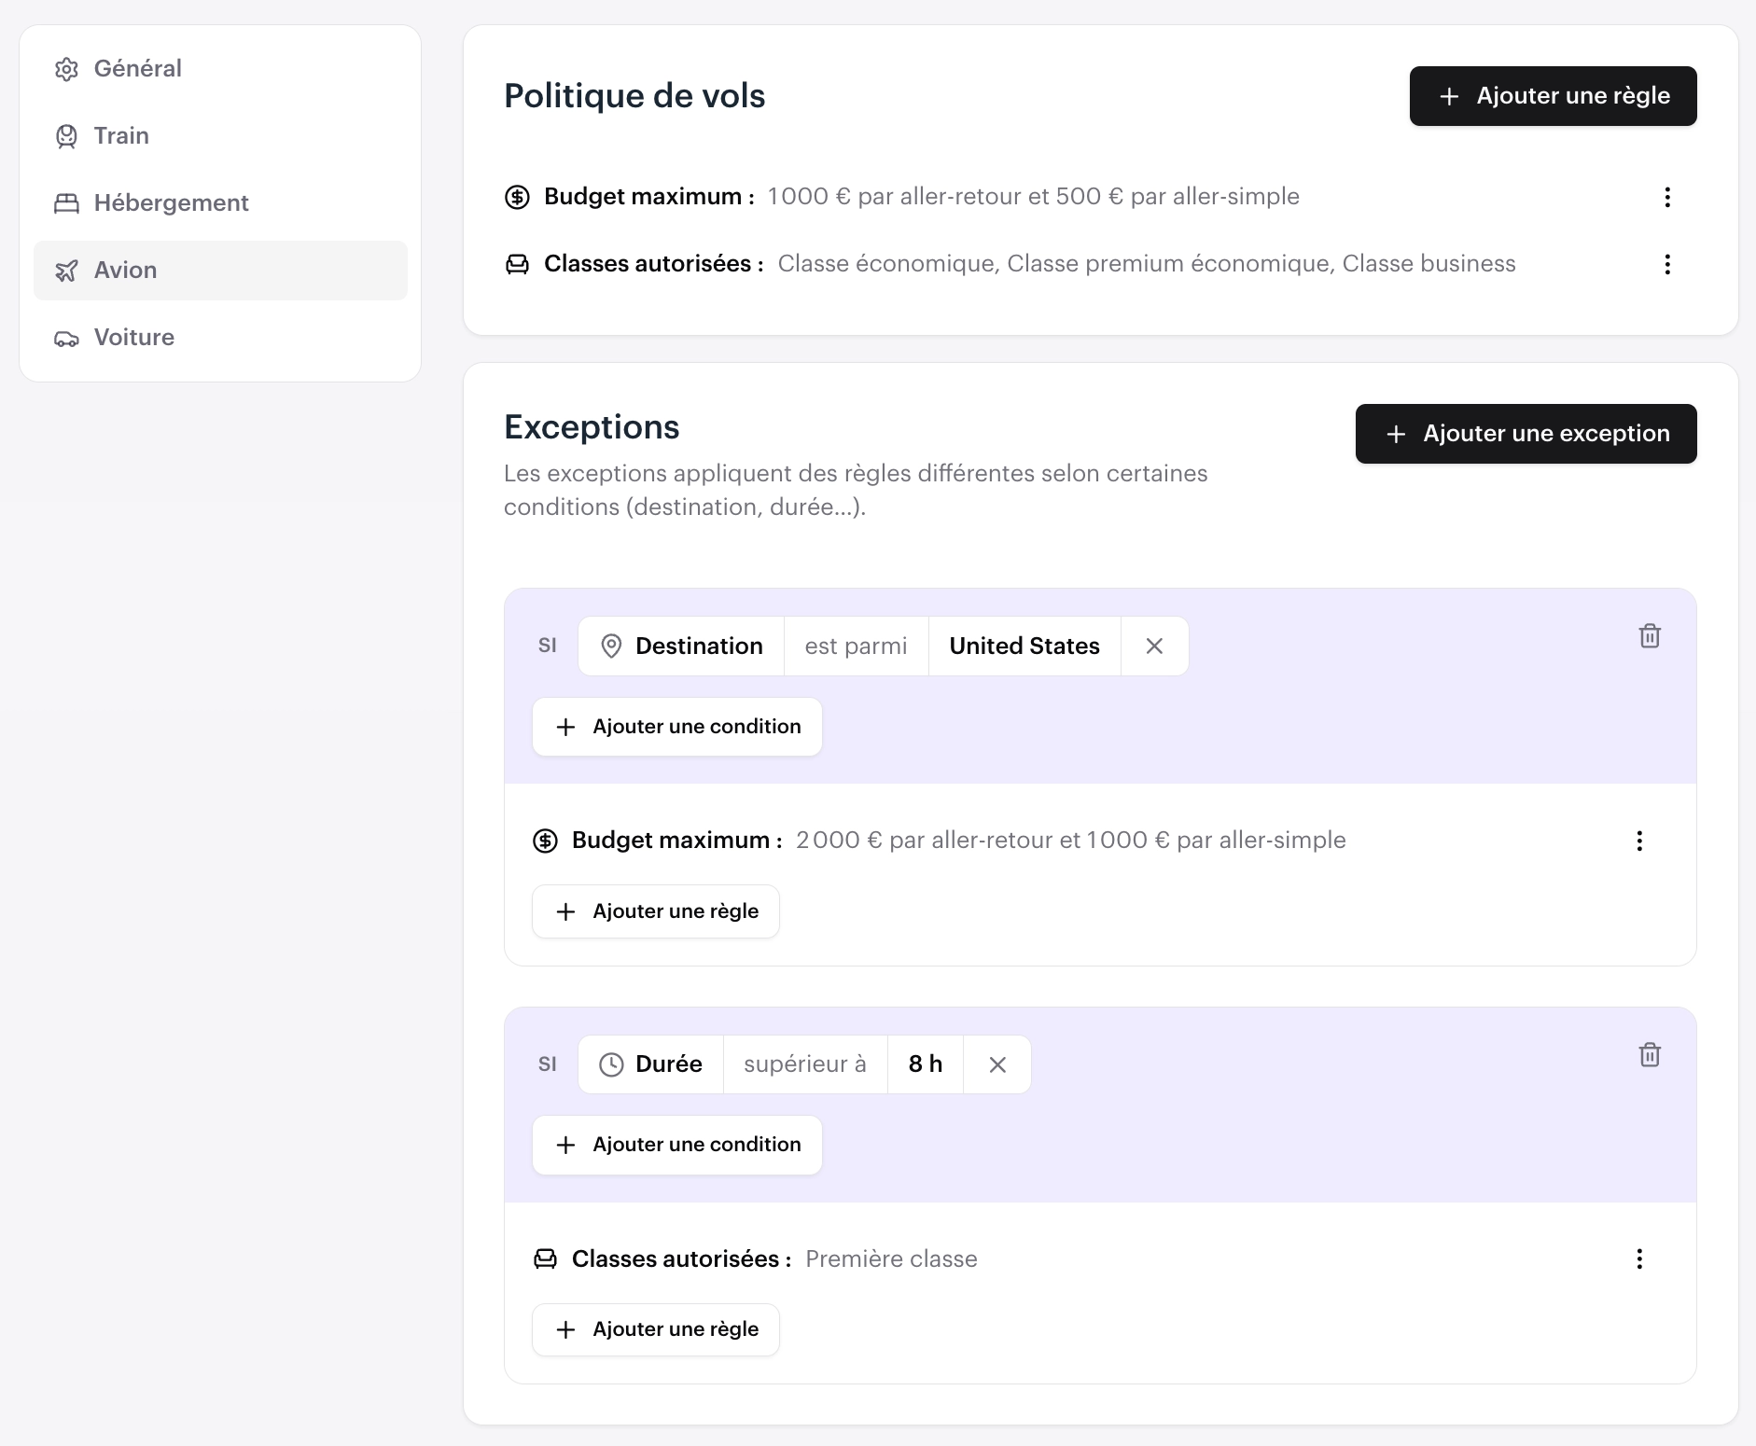
Task: Open options for Classes autorisées Classe économique rule
Action: 1667,264
